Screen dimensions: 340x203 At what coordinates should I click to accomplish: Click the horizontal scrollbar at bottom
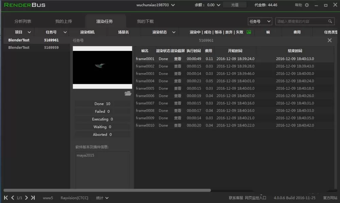click(107, 190)
